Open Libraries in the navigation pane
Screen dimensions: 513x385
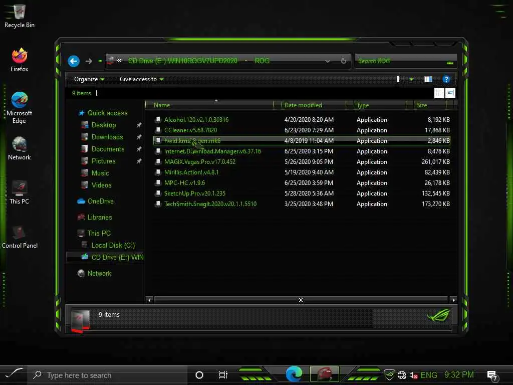[100, 218]
